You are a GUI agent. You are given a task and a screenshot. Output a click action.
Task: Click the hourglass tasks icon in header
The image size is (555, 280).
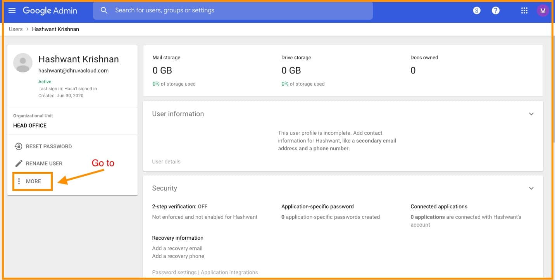point(477,11)
